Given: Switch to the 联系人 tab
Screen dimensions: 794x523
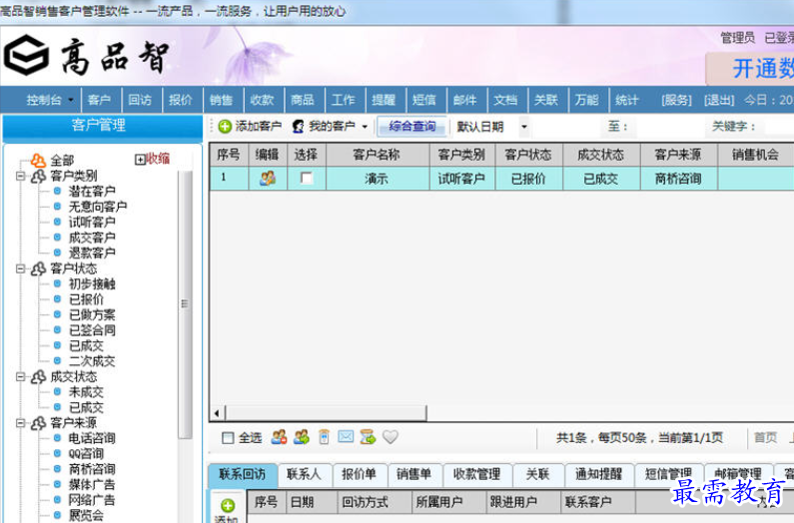Looking at the screenshot, I should tap(304, 474).
